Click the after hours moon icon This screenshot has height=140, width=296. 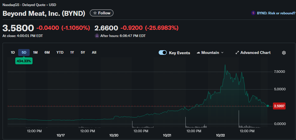[97, 36]
